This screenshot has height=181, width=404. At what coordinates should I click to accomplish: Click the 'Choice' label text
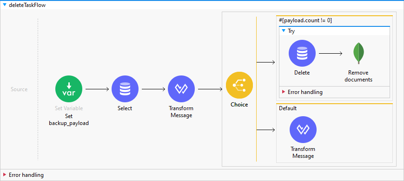coord(239,105)
